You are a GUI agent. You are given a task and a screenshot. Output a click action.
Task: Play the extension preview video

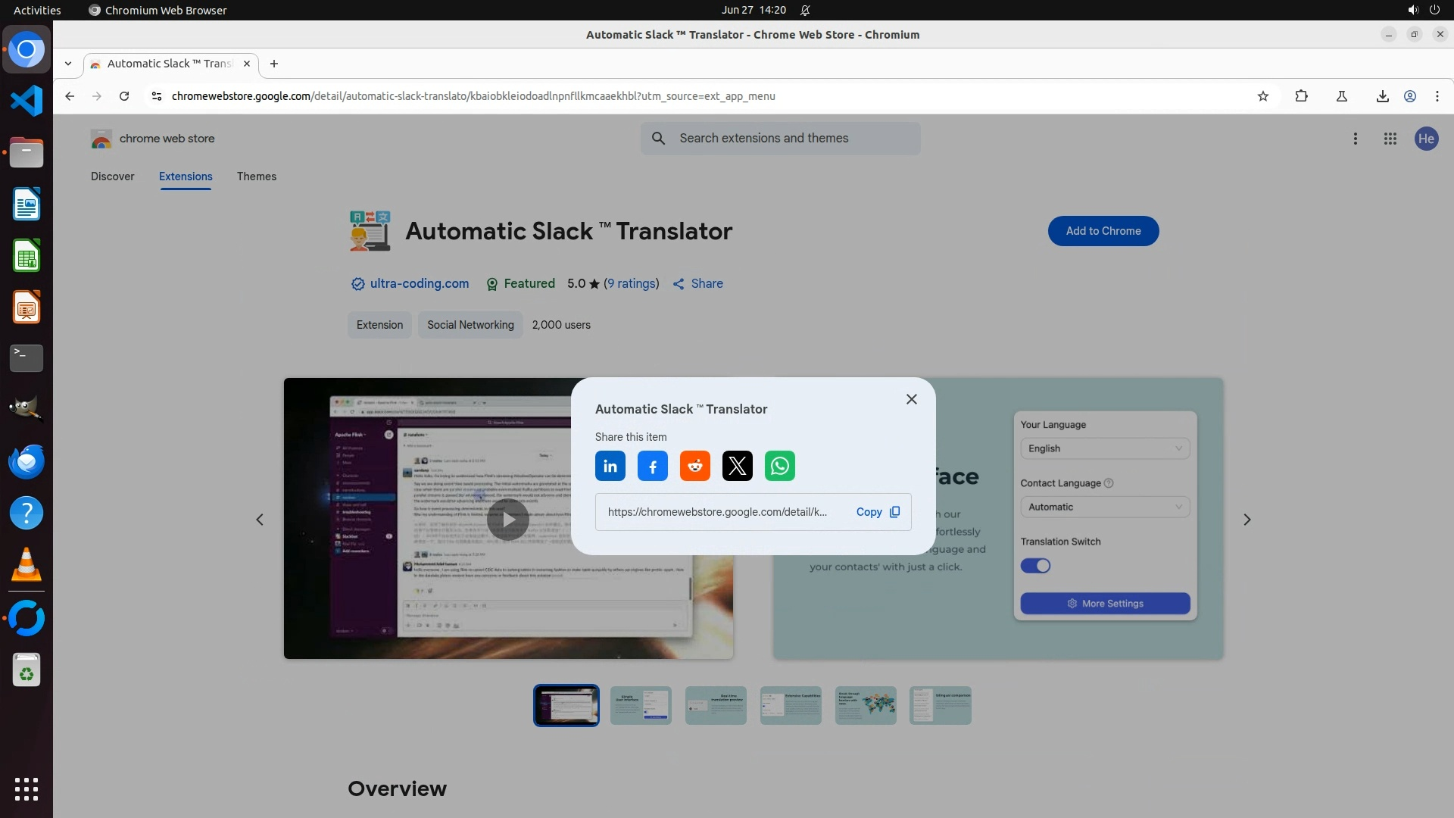pyautogui.click(x=507, y=520)
